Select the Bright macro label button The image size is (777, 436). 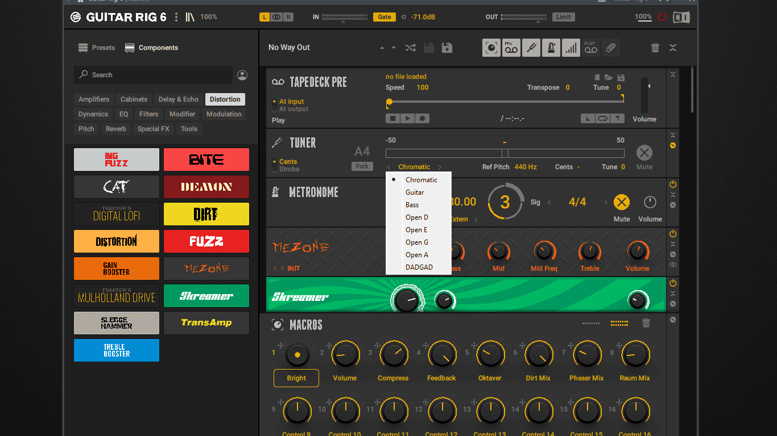point(296,378)
